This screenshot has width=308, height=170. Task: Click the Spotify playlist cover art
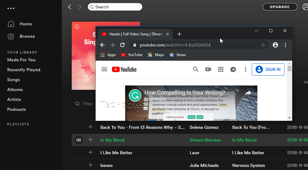84,56
